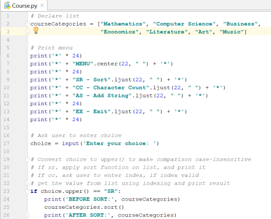
Task: Click the '# Ask user to enter choice' comment
Action: pos(76,136)
